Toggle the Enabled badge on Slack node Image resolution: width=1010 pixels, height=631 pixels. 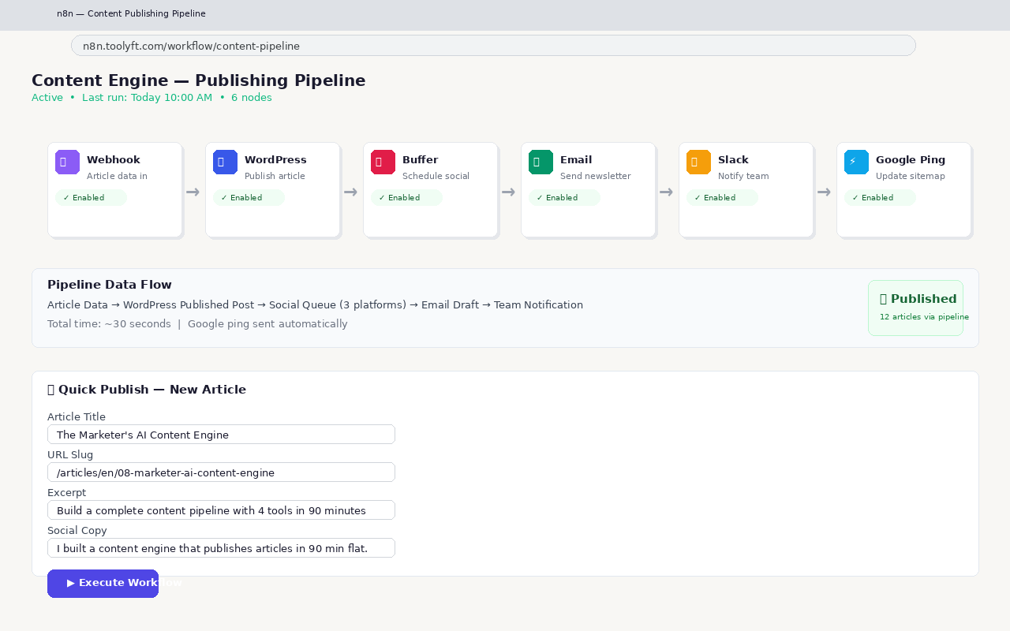pyautogui.click(x=722, y=197)
